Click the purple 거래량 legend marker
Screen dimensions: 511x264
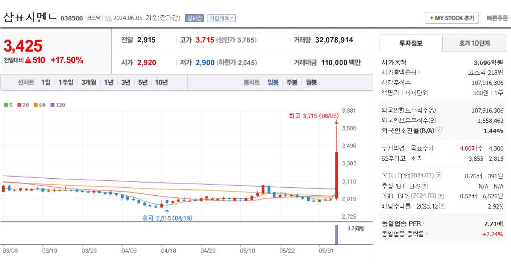(349, 229)
